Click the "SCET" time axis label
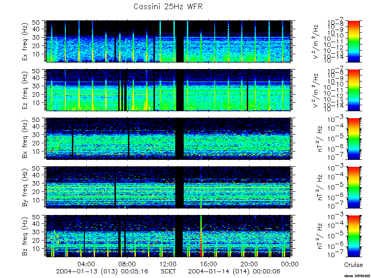The image size is (371, 278). [168, 271]
